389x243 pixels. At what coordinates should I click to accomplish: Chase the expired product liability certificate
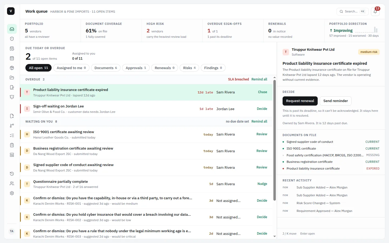coord(263,92)
